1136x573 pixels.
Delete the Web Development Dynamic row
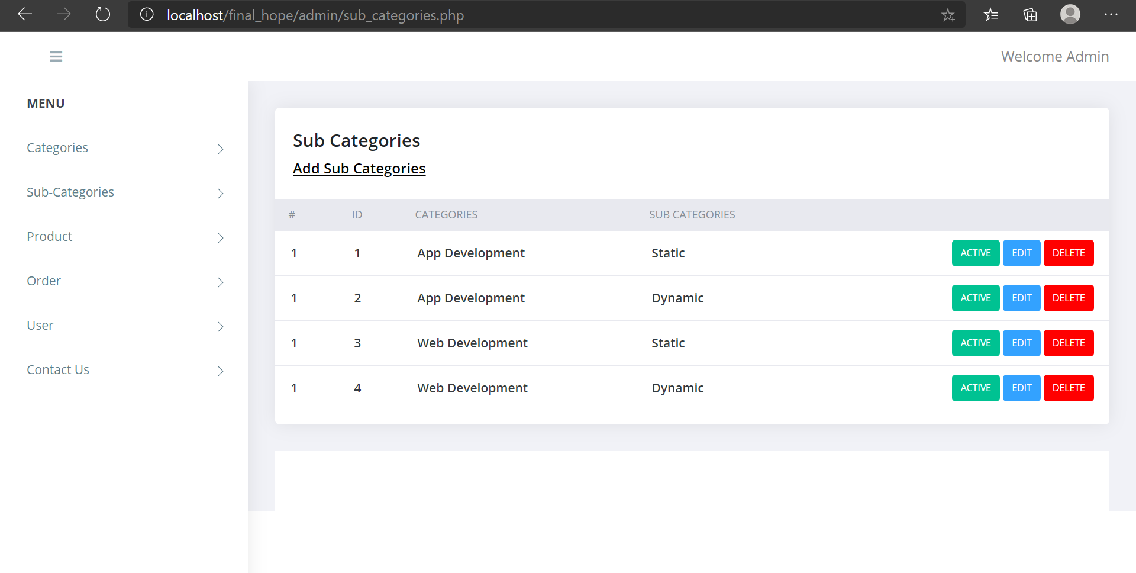pos(1069,388)
